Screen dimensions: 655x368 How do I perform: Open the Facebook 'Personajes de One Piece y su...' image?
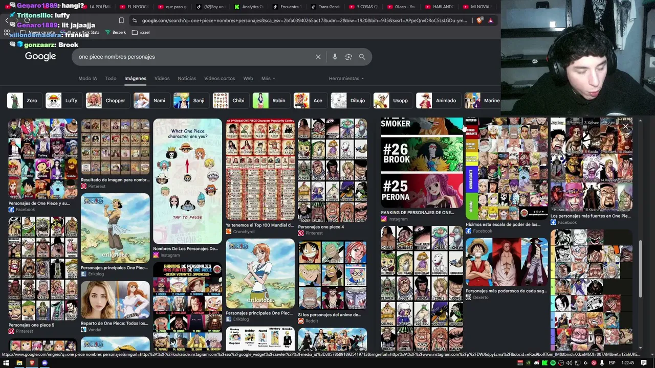point(43,159)
